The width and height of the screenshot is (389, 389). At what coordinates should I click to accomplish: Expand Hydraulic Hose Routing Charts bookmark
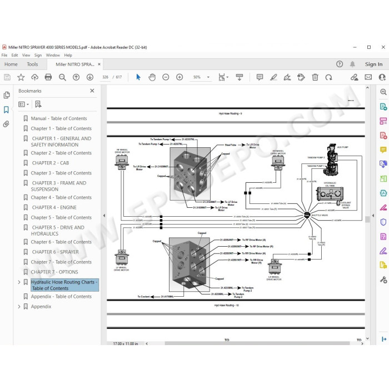click(x=19, y=282)
